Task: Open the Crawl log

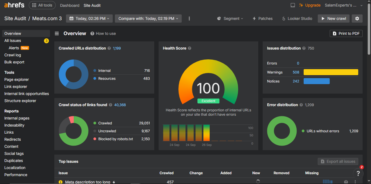Action: coord(13,55)
